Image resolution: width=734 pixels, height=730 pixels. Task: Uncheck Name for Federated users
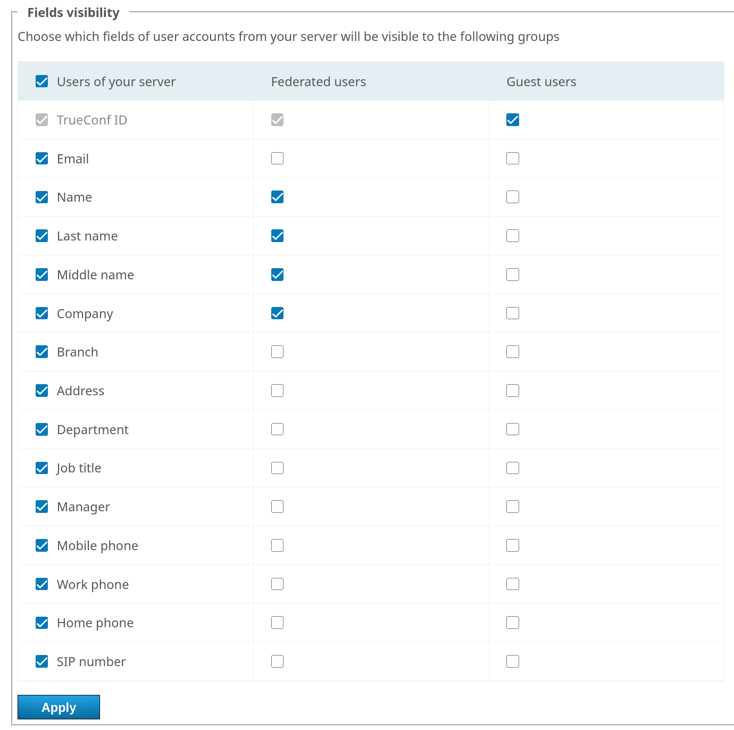(277, 197)
